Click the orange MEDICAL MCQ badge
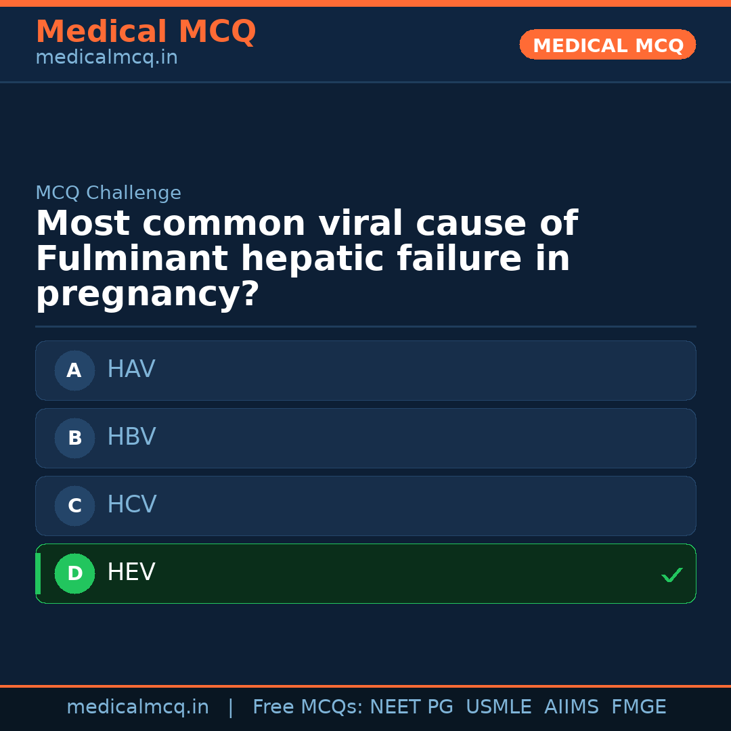 pyautogui.click(x=607, y=45)
